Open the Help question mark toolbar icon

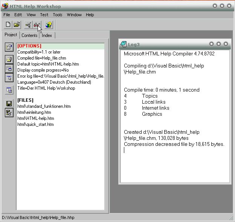(x=49, y=25)
